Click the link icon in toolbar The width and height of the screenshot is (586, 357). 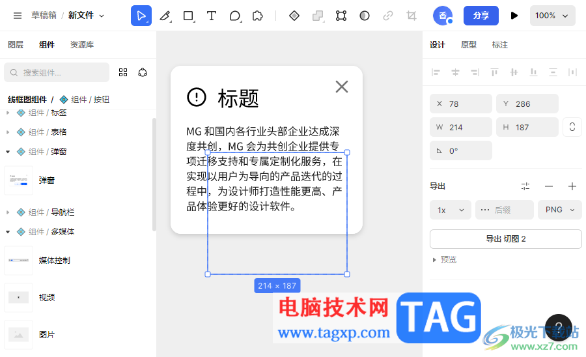pyautogui.click(x=388, y=16)
